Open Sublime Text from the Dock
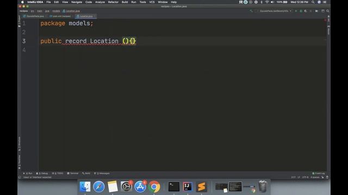348x195 pixels. pos(202,186)
